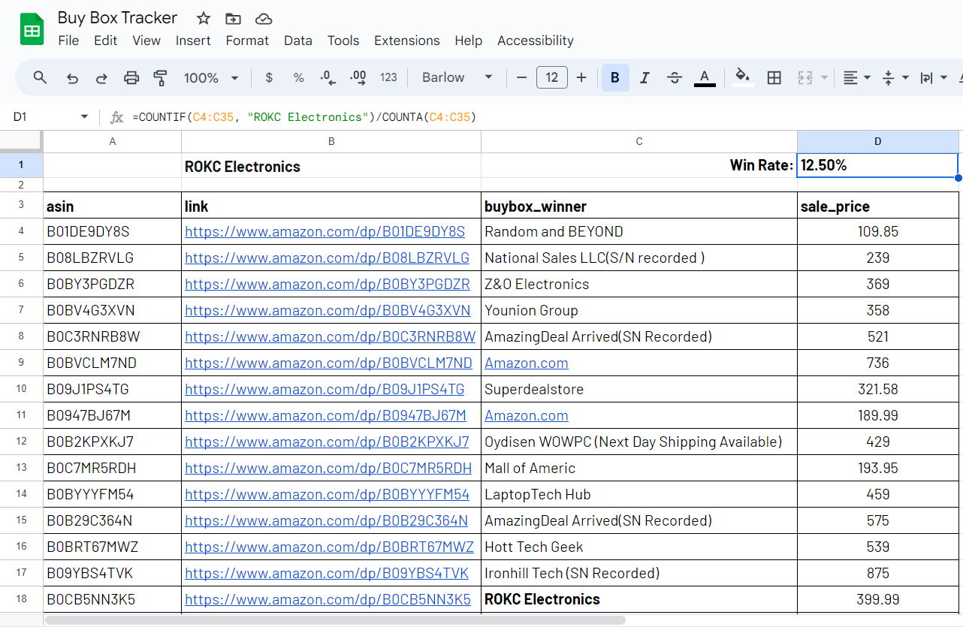Increase font size with plus button
Screen dimensions: 963x627
tap(581, 77)
